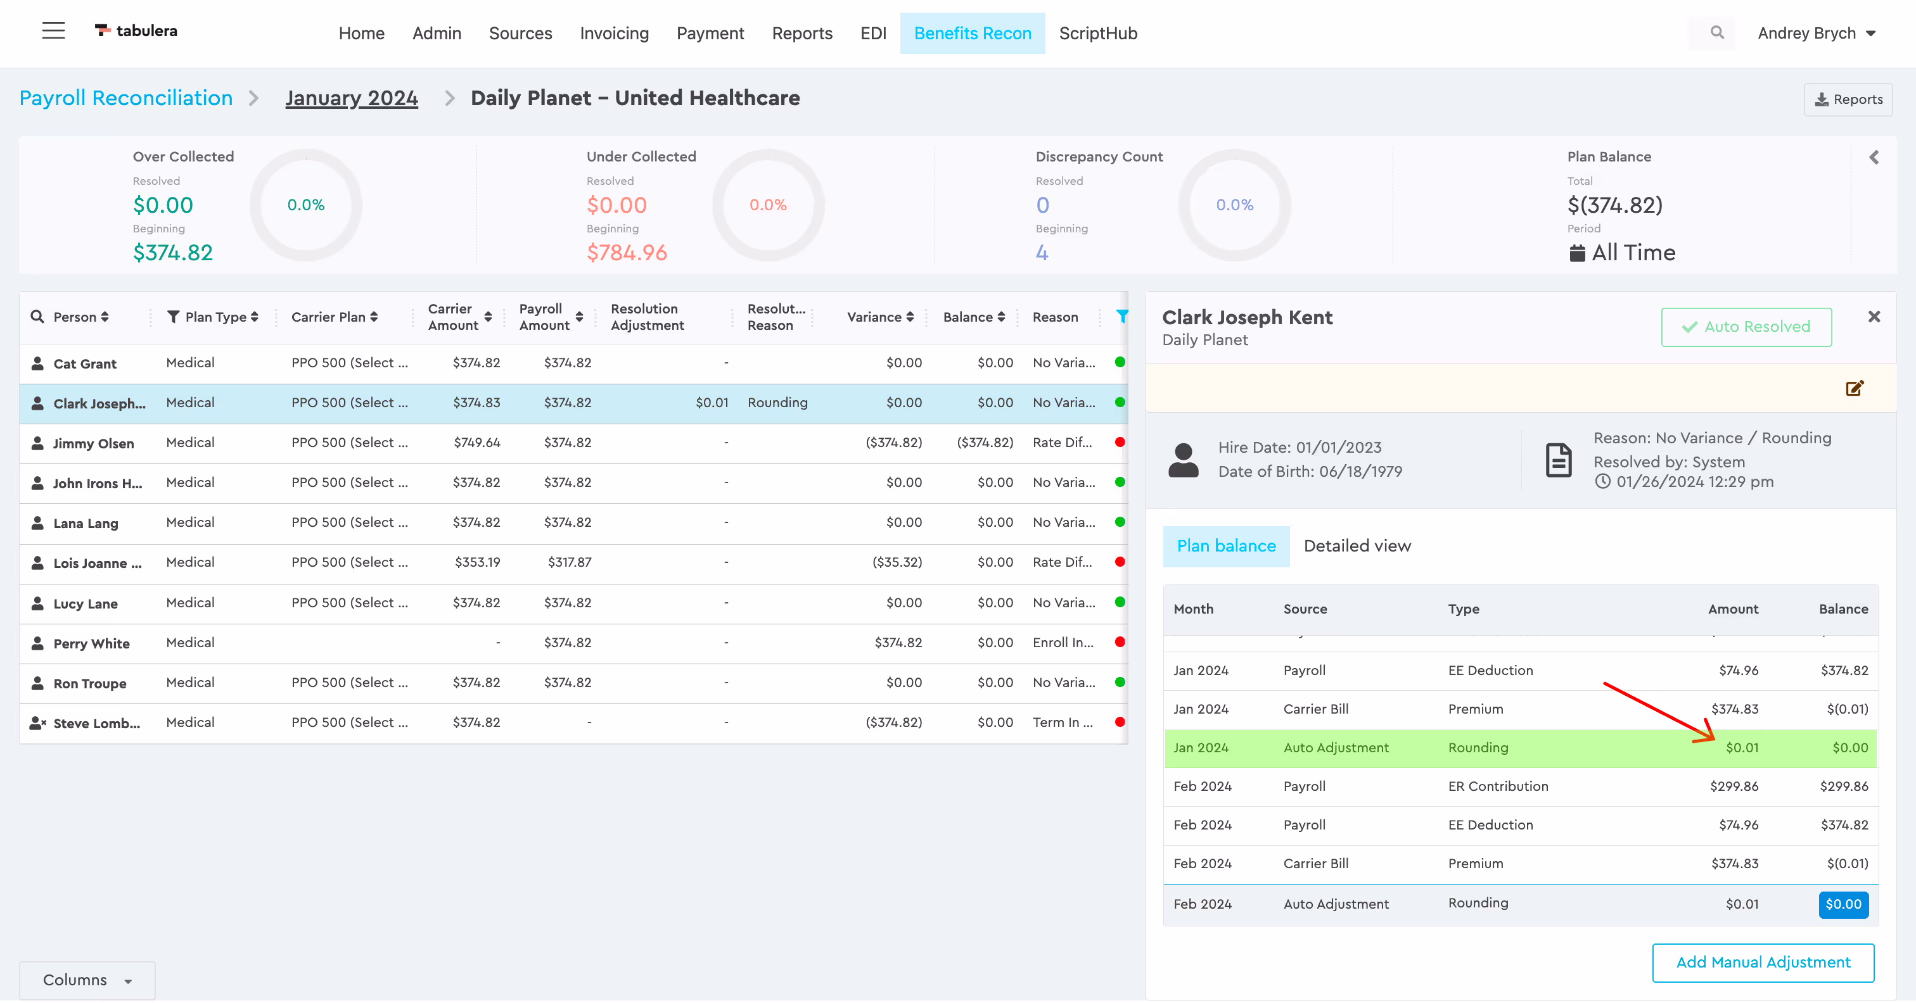Open the hamburger menu icon
This screenshot has width=1916, height=1003.
pyautogui.click(x=53, y=30)
